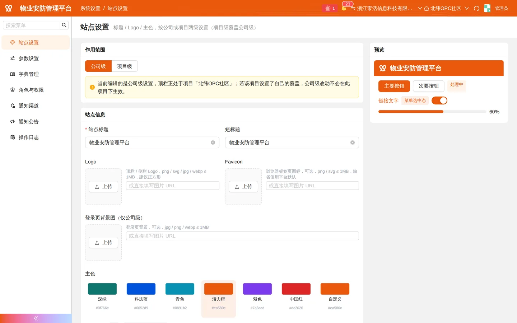The image size is (517, 323).
Task: Click the Logo image URL field
Action: tap(173, 186)
